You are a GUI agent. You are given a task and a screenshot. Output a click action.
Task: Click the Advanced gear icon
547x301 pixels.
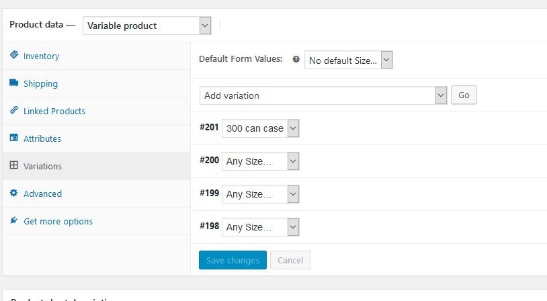[14, 193]
